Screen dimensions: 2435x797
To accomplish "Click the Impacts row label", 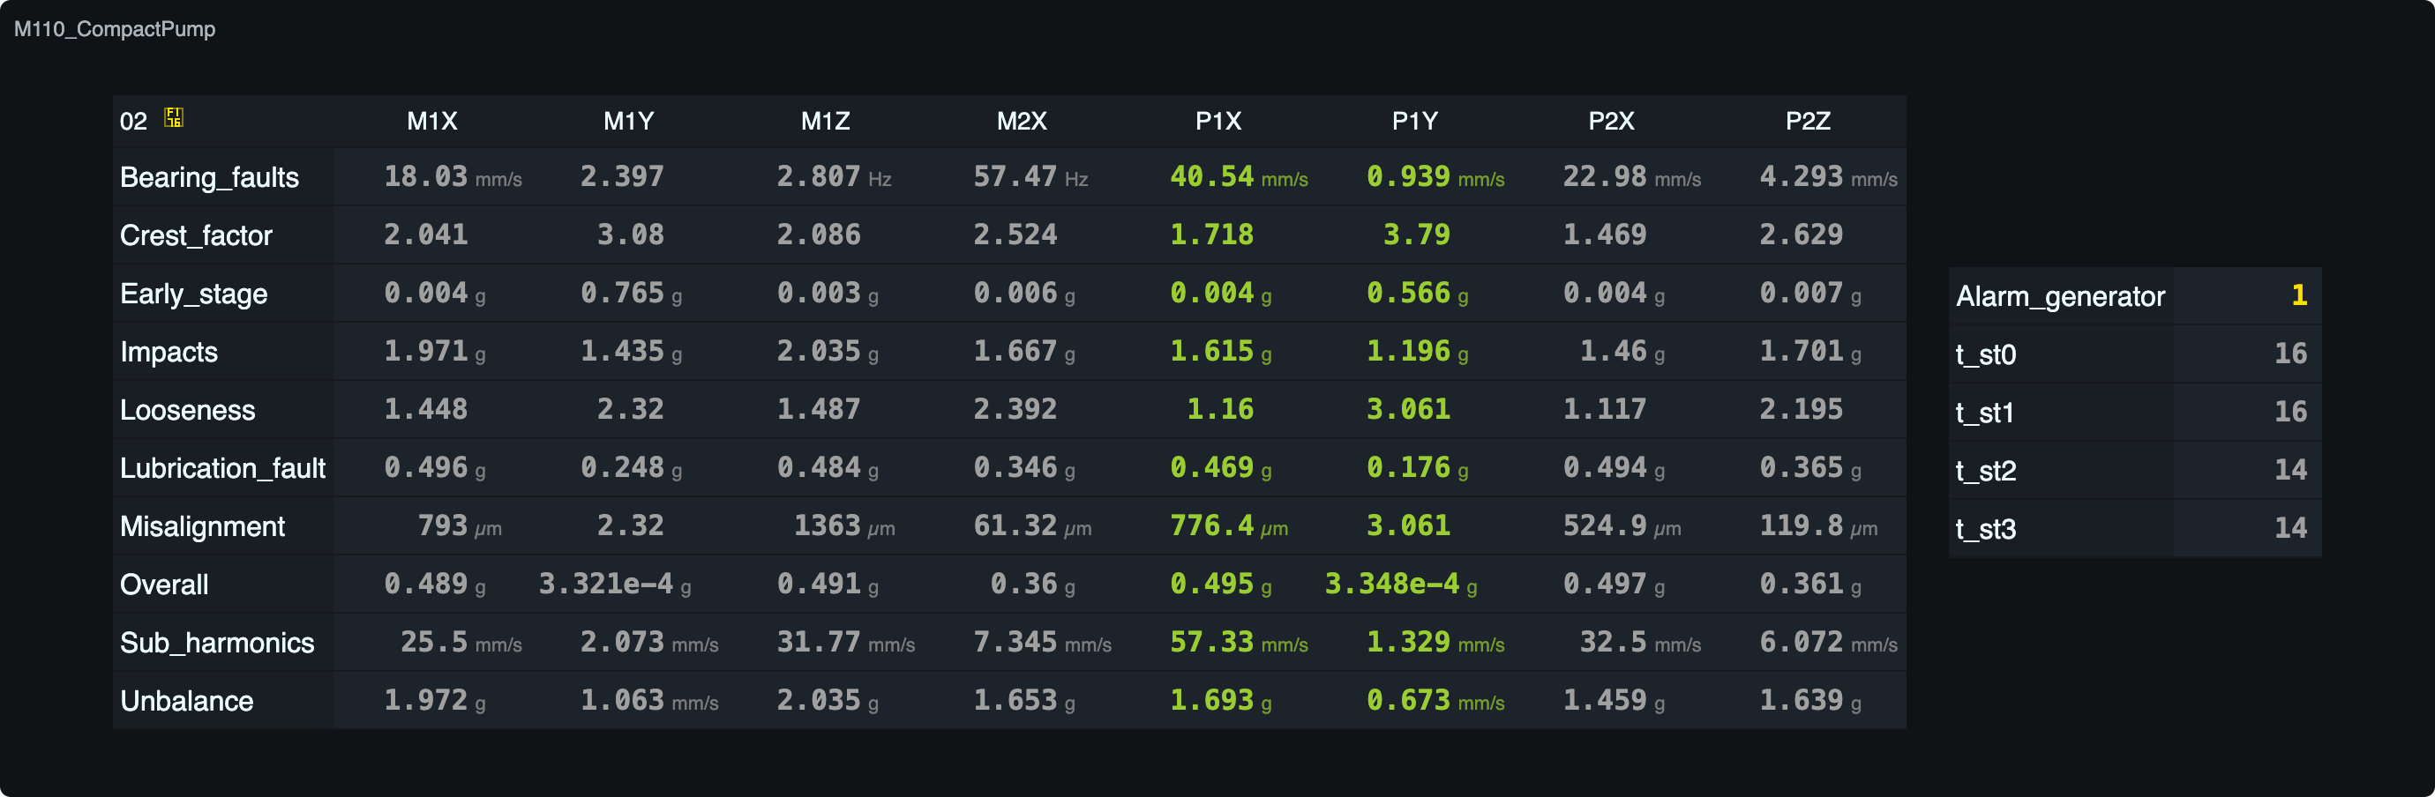I will (169, 353).
